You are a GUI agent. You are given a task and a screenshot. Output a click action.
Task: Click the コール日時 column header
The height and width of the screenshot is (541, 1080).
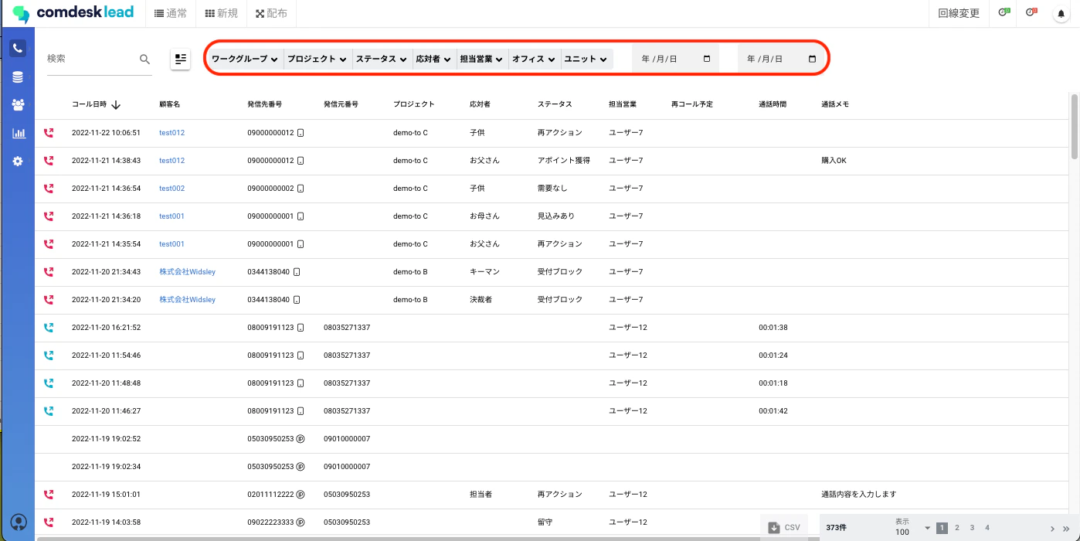coord(89,104)
